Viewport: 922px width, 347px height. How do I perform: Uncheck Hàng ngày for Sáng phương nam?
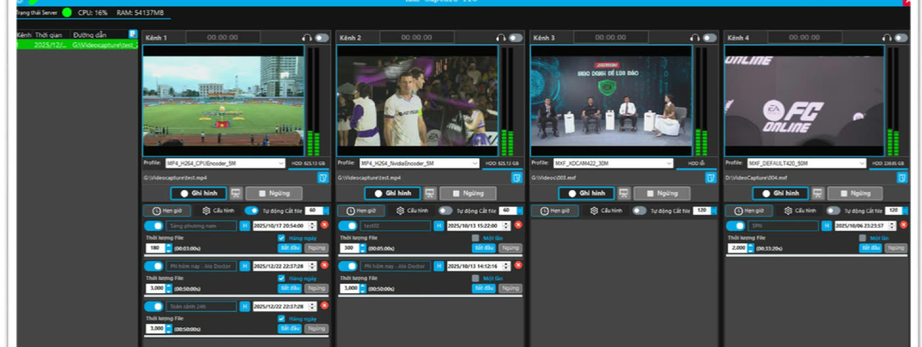pyautogui.click(x=281, y=238)
